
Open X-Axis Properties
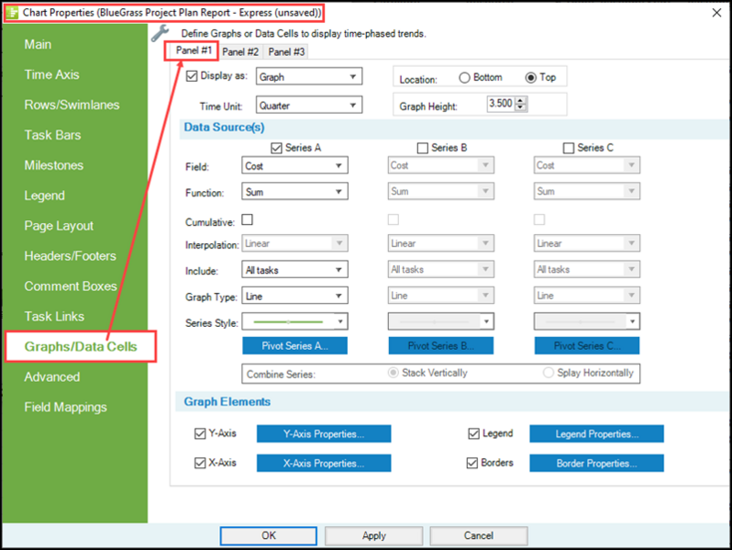(324, 463)
